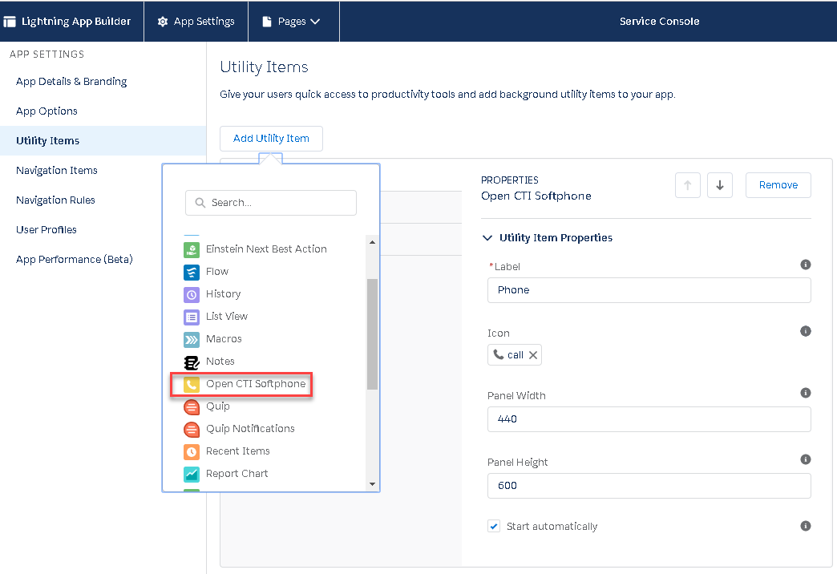Pick the Macros icon in list
The image size is (837, 574).
click(x=191, y=339)
